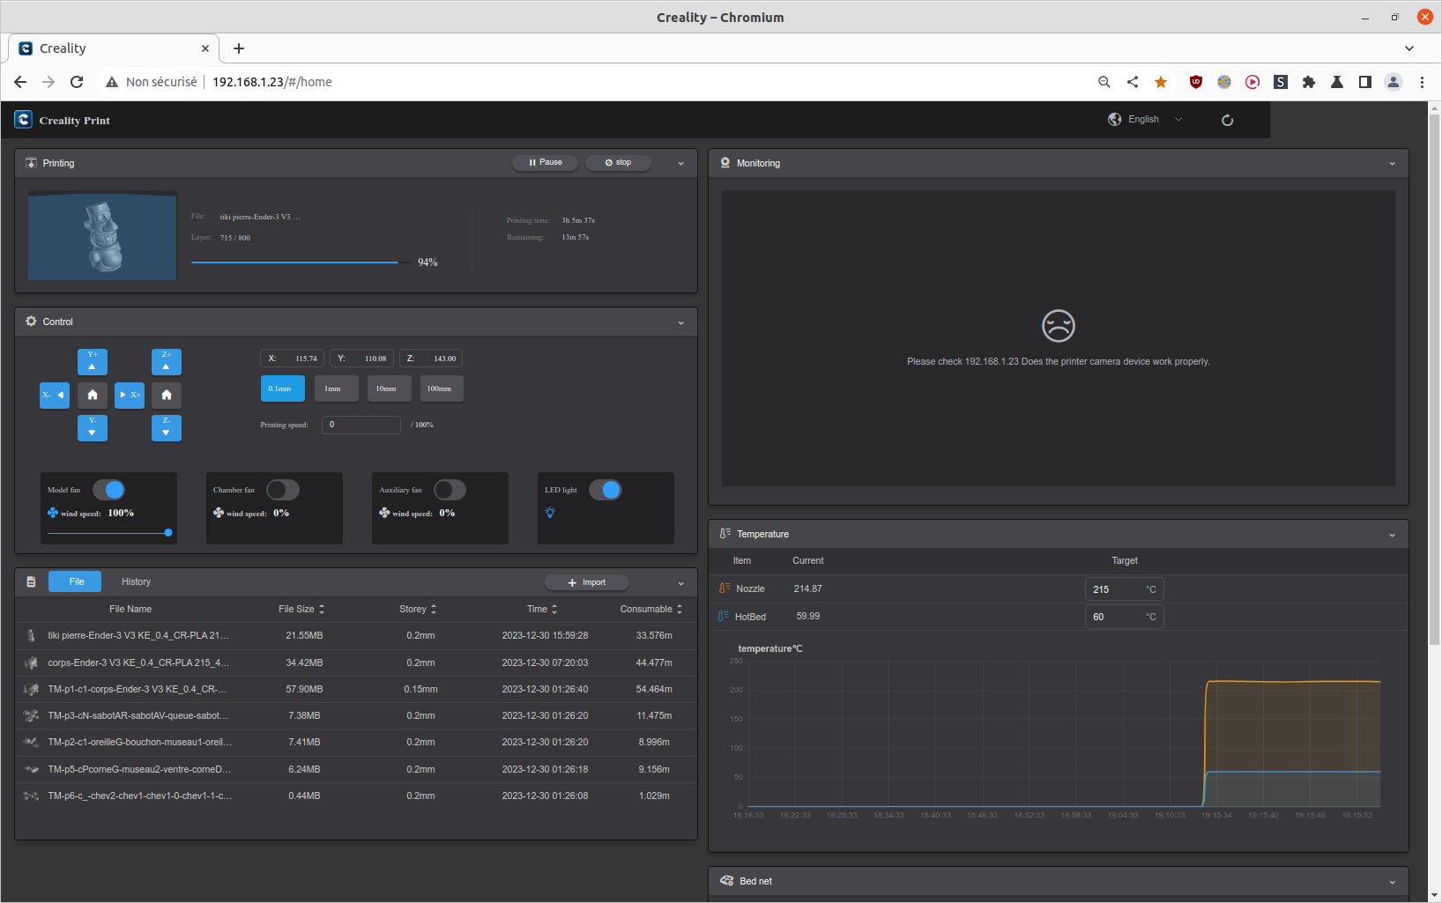The image size is (1442, 903).
Task: Select the 0.1mm step size
Action: (282, 389)
